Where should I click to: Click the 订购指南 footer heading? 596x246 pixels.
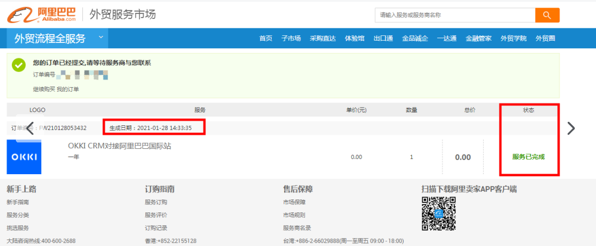pos(159,190)
